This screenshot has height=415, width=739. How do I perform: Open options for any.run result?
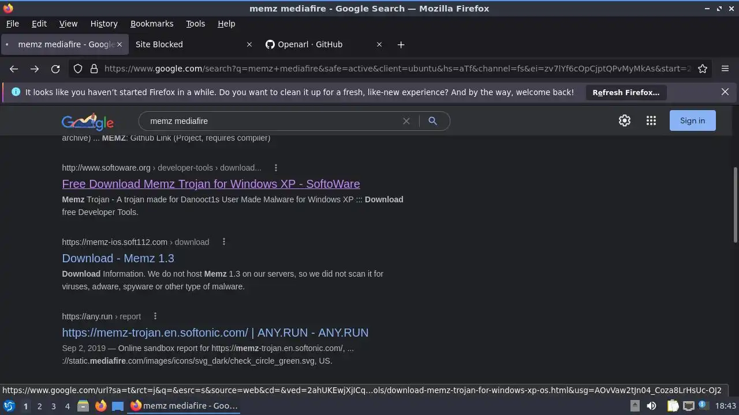(155, 316)
